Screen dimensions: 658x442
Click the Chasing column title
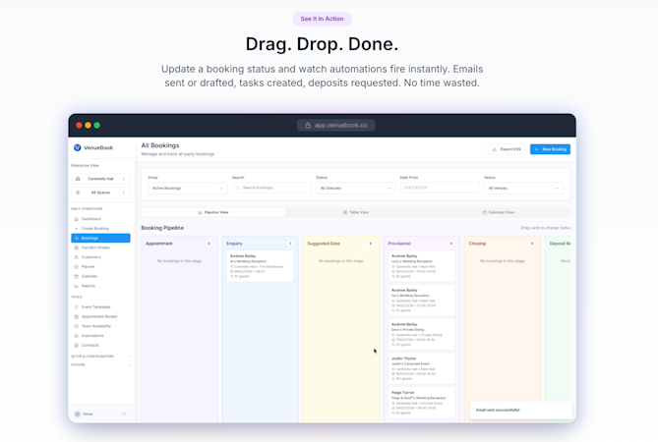477,244
